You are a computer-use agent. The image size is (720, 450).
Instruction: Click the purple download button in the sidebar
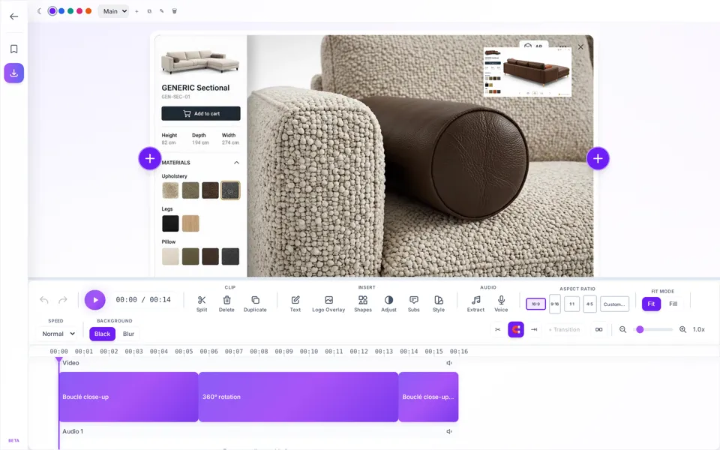[x=13, y=73]
